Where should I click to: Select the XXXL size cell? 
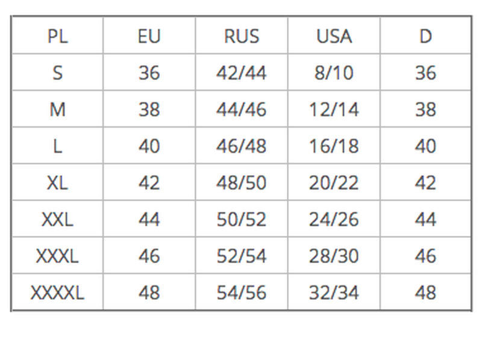[57, 255]
